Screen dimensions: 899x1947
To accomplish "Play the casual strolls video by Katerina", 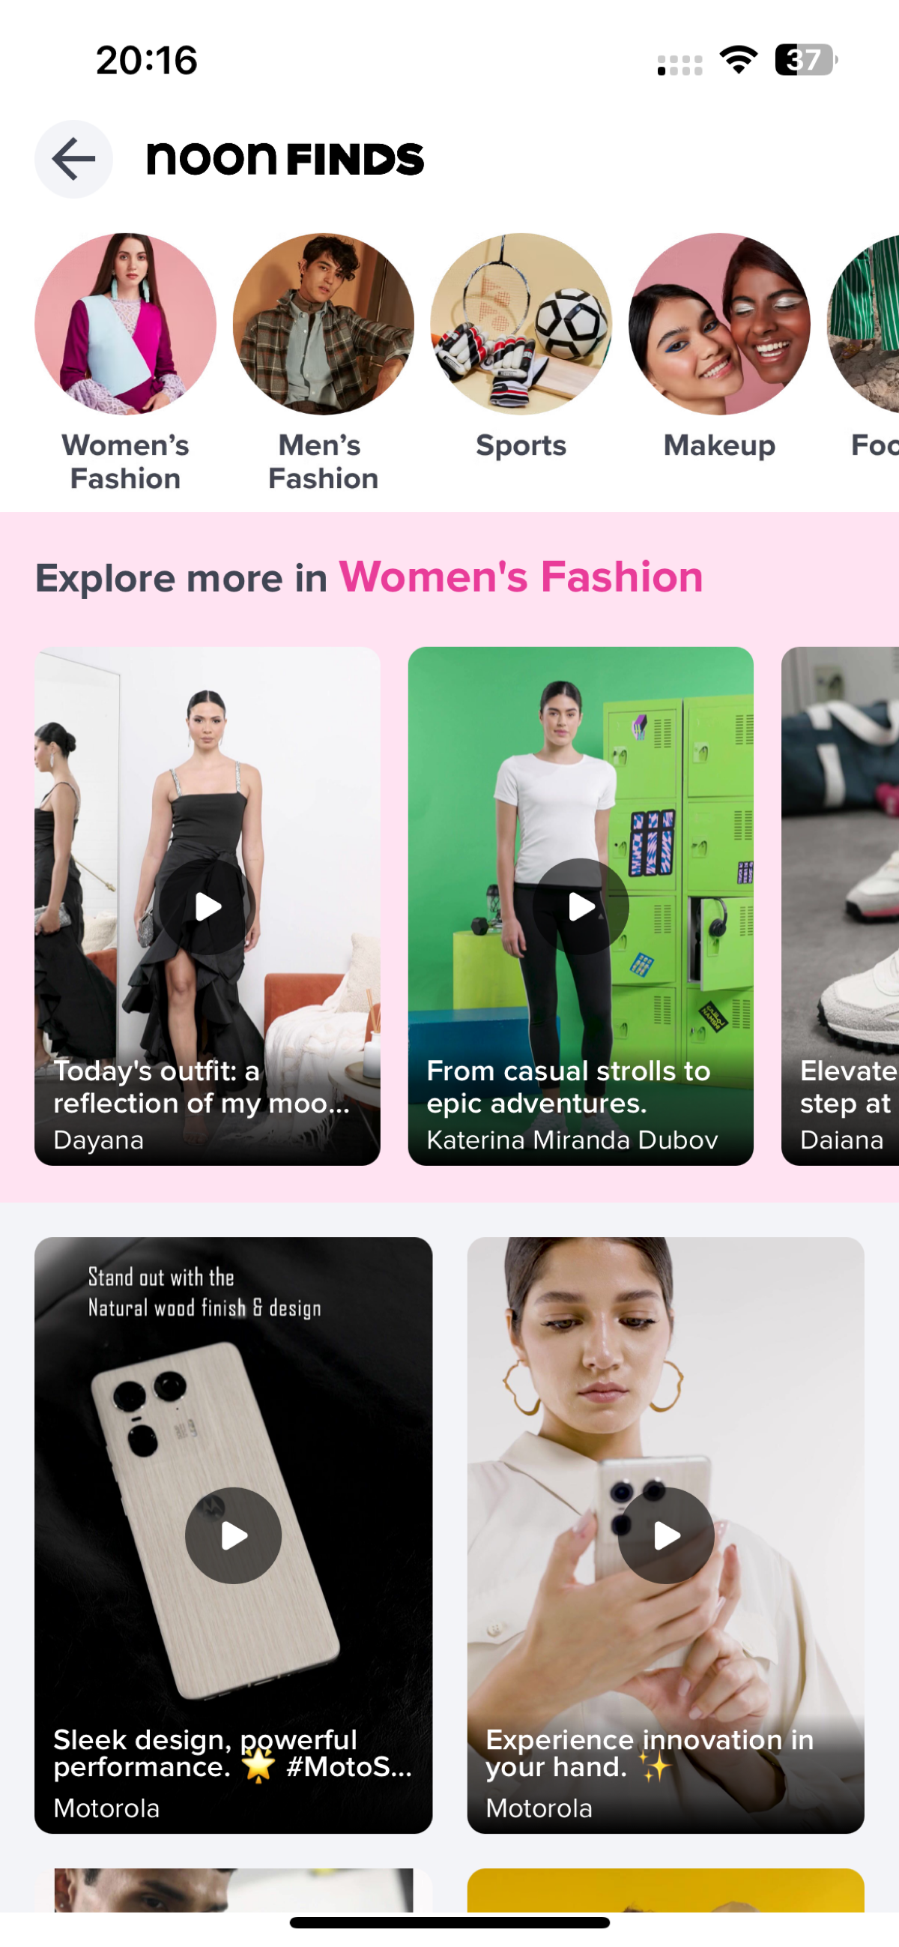I will (580, 906).
